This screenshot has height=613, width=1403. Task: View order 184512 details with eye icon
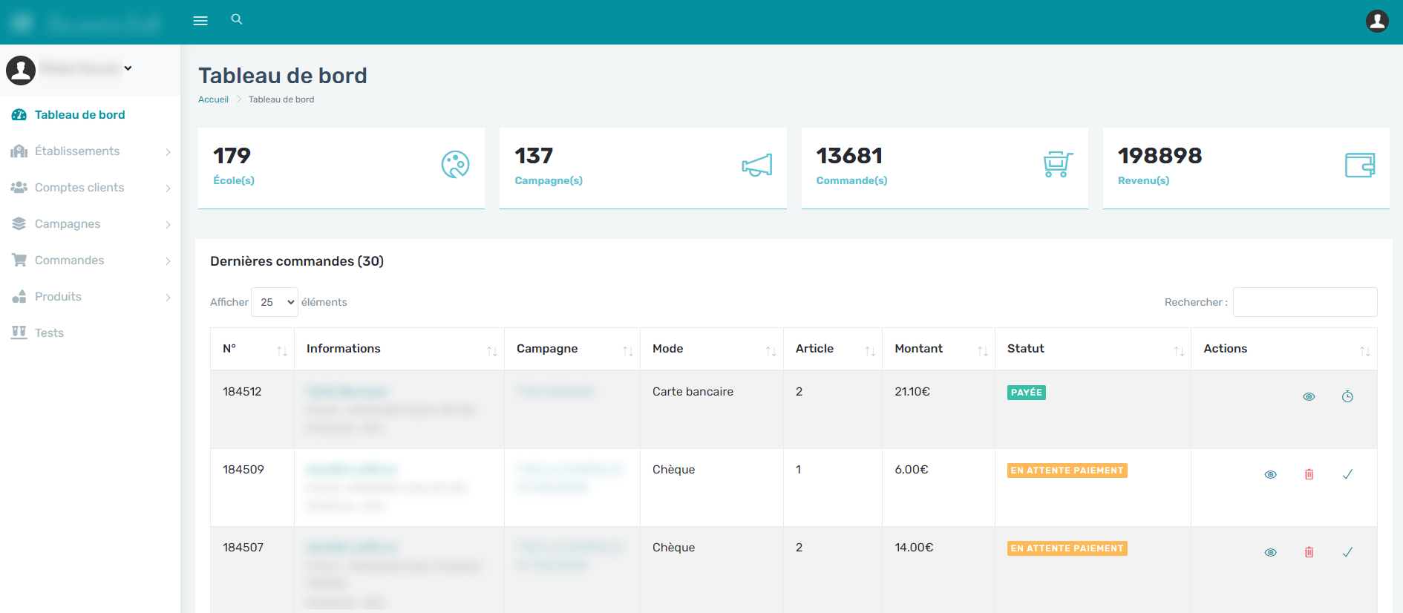[x=1309, y=396]
